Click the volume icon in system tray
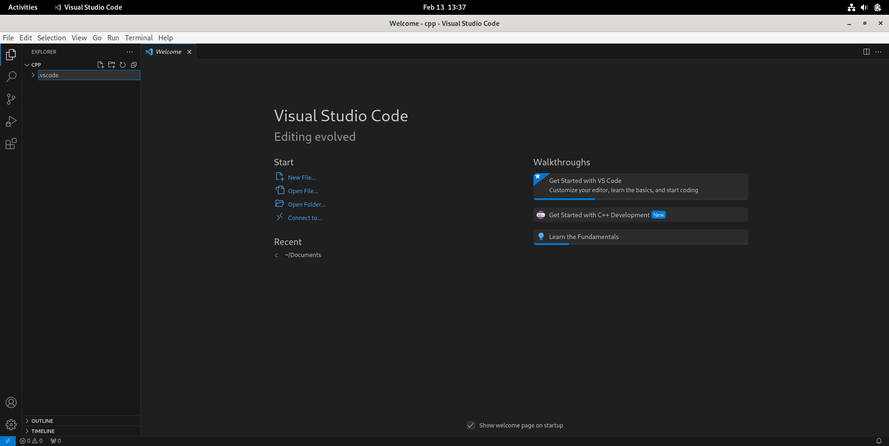 point(864,7)
